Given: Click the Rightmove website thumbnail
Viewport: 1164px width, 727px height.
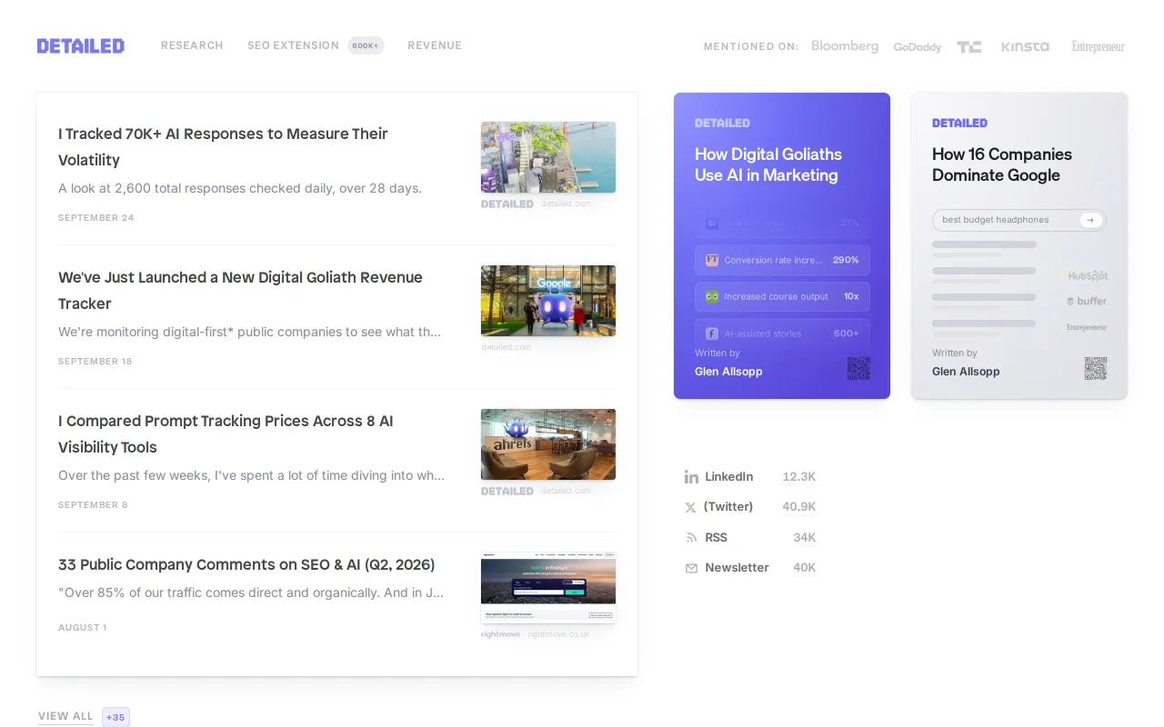Looking at the screenshot, I should (x=548, y=587).
